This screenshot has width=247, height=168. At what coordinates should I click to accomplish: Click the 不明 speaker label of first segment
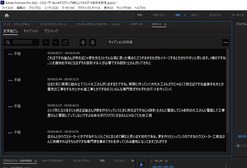pos(17,54)
